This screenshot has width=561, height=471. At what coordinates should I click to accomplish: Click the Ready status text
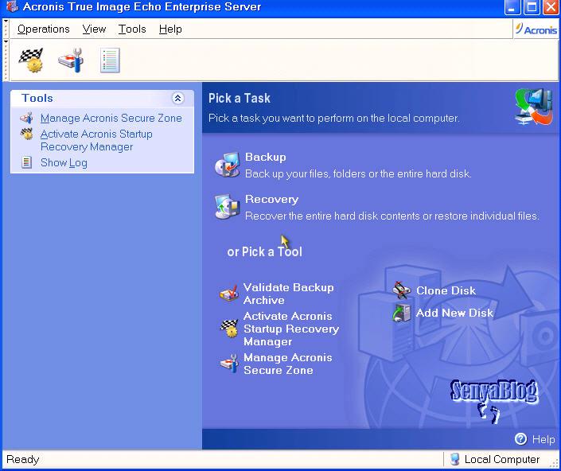pyautogui.click(x=22, y=459)
